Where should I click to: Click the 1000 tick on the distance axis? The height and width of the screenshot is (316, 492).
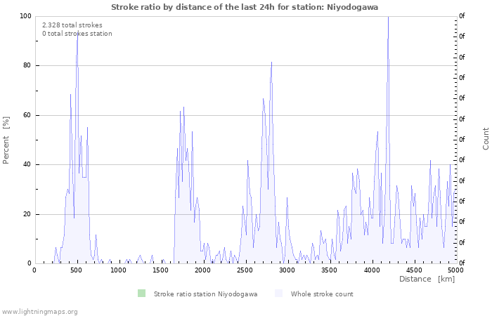pos(118,270)
